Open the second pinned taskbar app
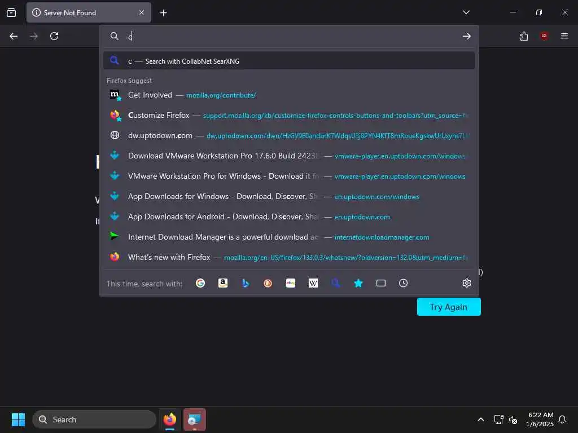Viewport: 578px width, 433px height. tap(194, 419)
